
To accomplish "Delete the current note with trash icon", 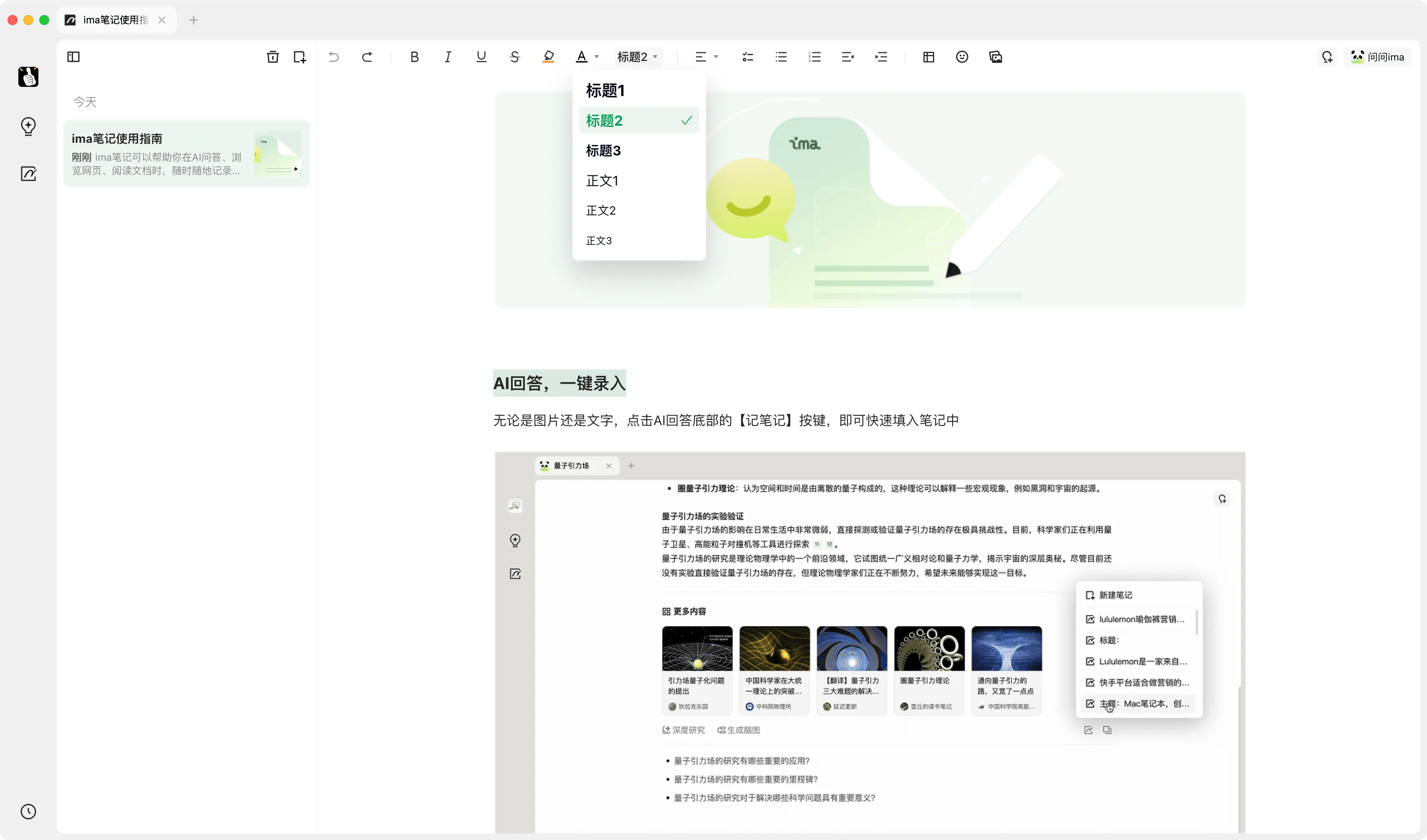I will tap(272, 57).
